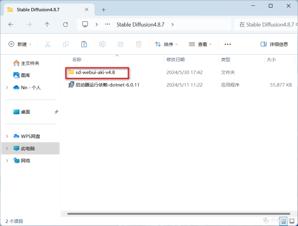Open the see more (...) toolbar menu
The image size is (298, 226).
click(x=227, y=44)
